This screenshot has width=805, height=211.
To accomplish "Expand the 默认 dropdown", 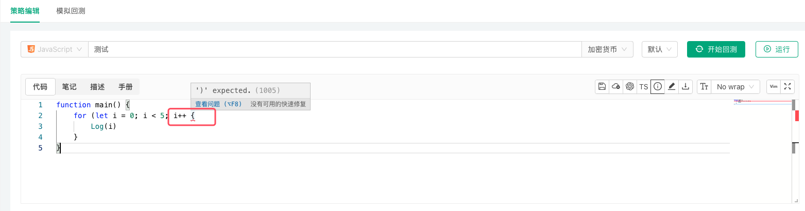I will pyautogui.click(x=659, y=49).
